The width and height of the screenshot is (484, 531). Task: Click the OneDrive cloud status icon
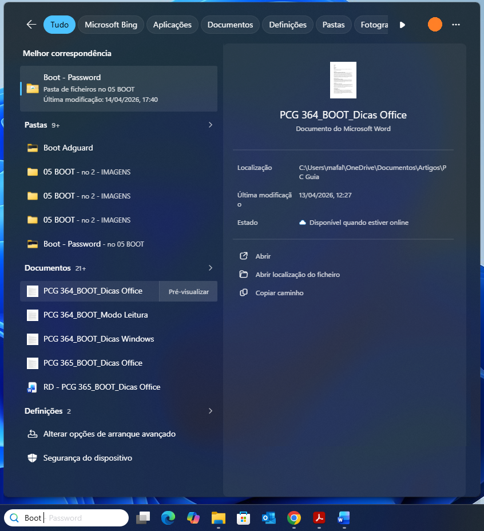click(x=303, y=223)
